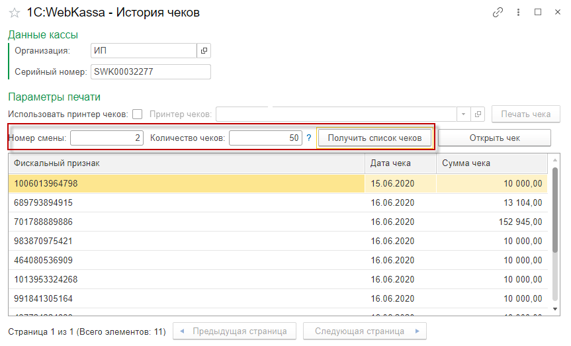
Task: Select receipt row 464080536909
Action: coord(278,261)
